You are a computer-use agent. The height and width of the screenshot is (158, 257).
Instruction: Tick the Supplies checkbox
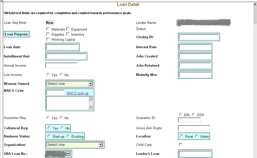(x=48, y=34)
